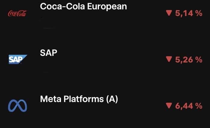Open the Coca-Cola European stock title
This screenshot has width=210, height=128.
click(x=84, y=6)
